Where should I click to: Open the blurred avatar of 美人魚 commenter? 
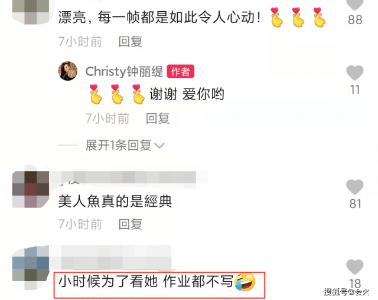[31, 189]
